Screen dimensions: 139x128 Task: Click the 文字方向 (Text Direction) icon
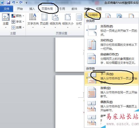(x=33, y=17)
